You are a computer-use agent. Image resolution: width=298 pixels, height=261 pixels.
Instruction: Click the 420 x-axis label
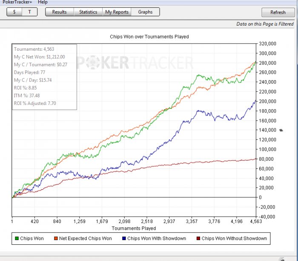pyautogui.click(x=34, y=221)
